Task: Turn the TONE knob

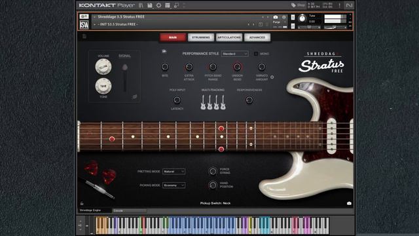Action: [x=103, y=86]
